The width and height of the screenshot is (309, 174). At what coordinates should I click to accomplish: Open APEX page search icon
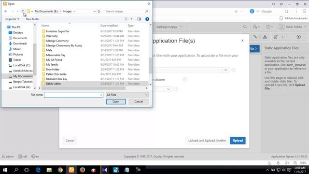pos(245,27)
